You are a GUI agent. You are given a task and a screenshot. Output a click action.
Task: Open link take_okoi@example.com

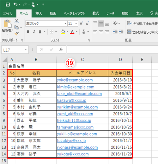click(x=79, y=94)
